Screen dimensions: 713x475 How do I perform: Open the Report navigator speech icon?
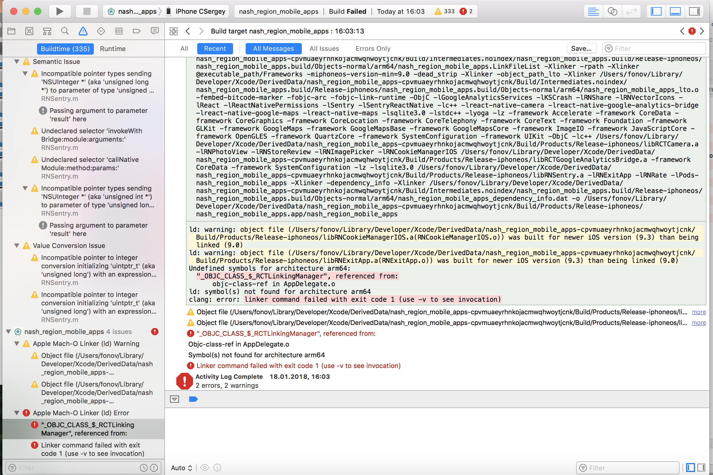pos(154,31)
